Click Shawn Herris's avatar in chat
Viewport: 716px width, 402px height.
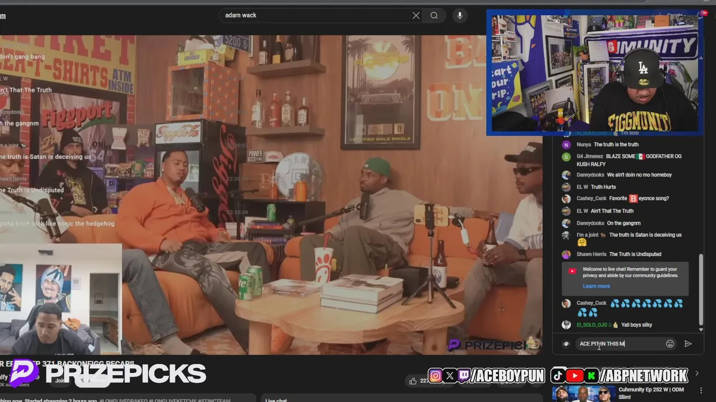tap(566, 254)
